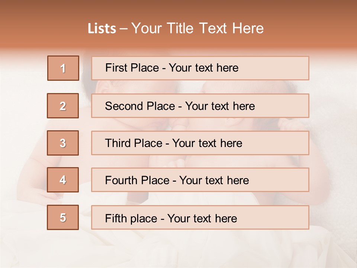Click the word "Fifth" in item five
Screen dimensions: 357x268
click(x=116, y=218)
